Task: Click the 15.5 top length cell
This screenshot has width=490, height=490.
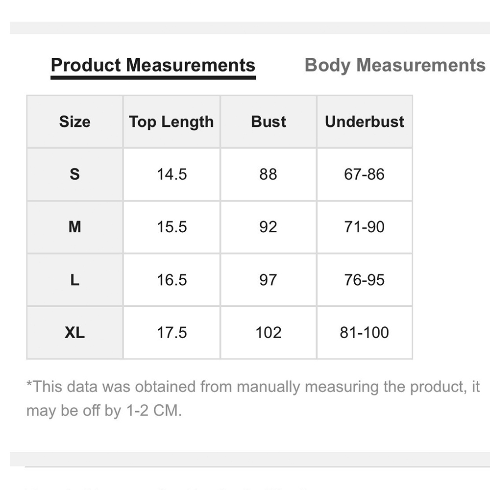Action: (x=171, y=227)
